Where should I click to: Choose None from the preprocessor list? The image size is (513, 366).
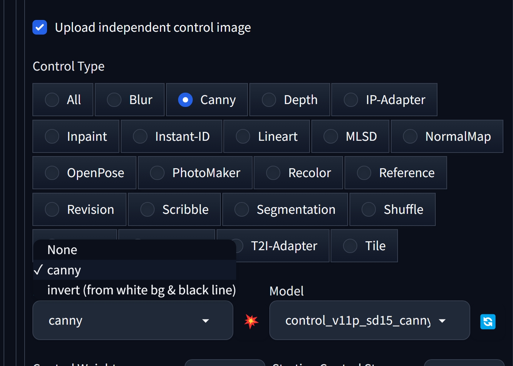[135, 250]
